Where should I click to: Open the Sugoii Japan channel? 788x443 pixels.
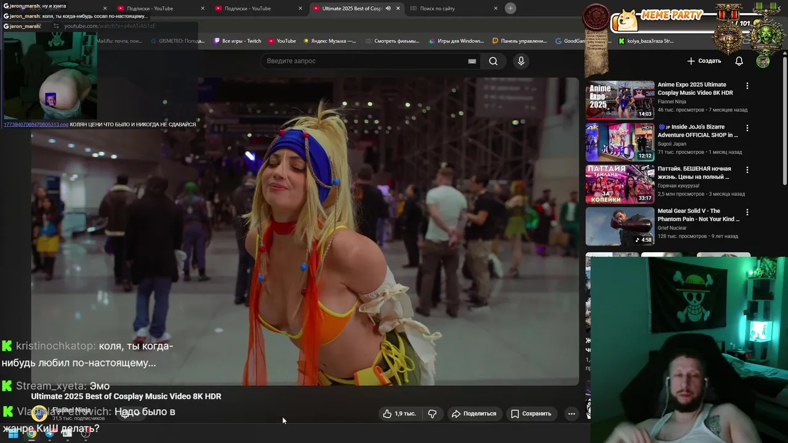pos(672,144)
